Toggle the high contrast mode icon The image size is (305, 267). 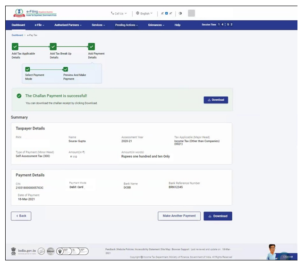coord(180,13)
